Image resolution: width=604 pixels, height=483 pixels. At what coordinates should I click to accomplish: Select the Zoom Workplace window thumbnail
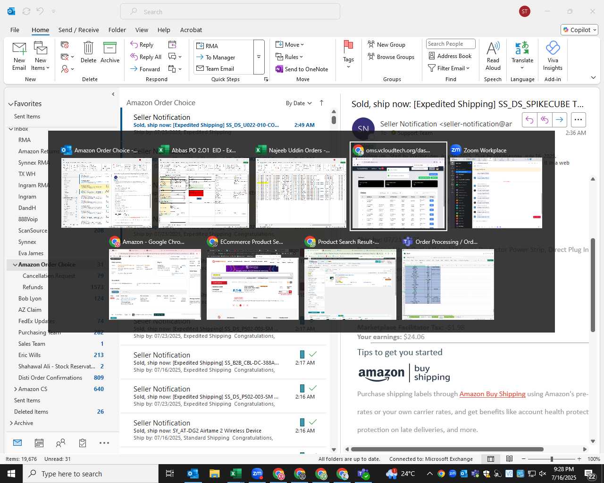click(496, 186)
